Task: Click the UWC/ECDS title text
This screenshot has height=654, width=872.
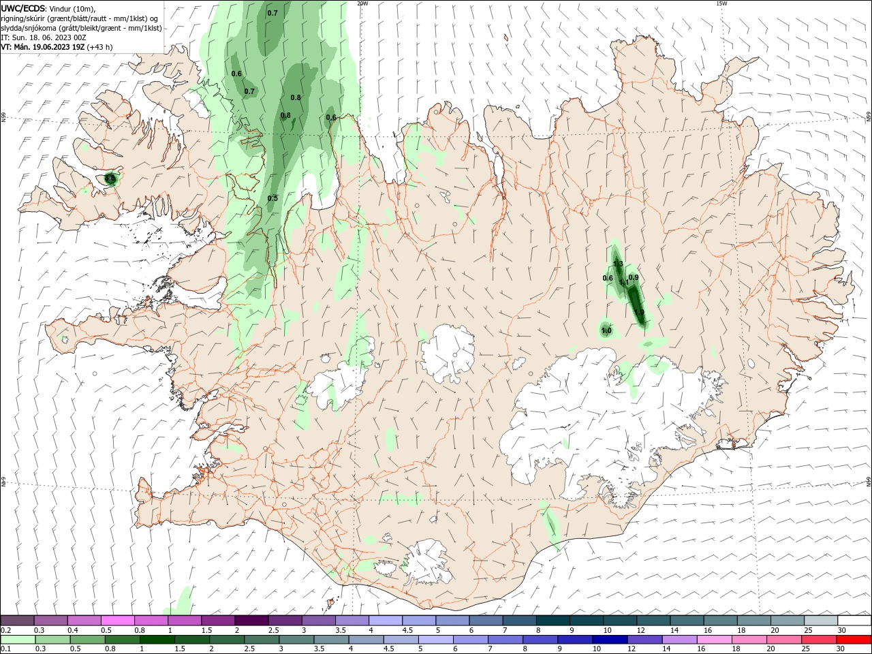Action: click(24, 8)
